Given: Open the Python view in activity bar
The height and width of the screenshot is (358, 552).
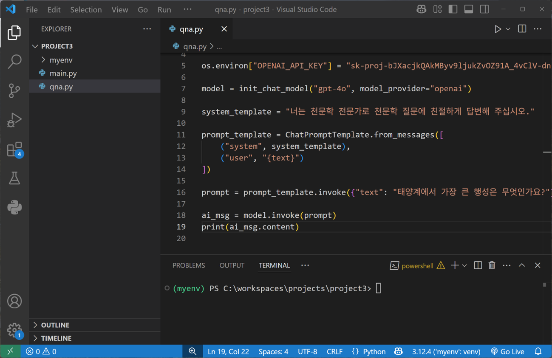Looking at the screenshot, I should pos(14,207).
